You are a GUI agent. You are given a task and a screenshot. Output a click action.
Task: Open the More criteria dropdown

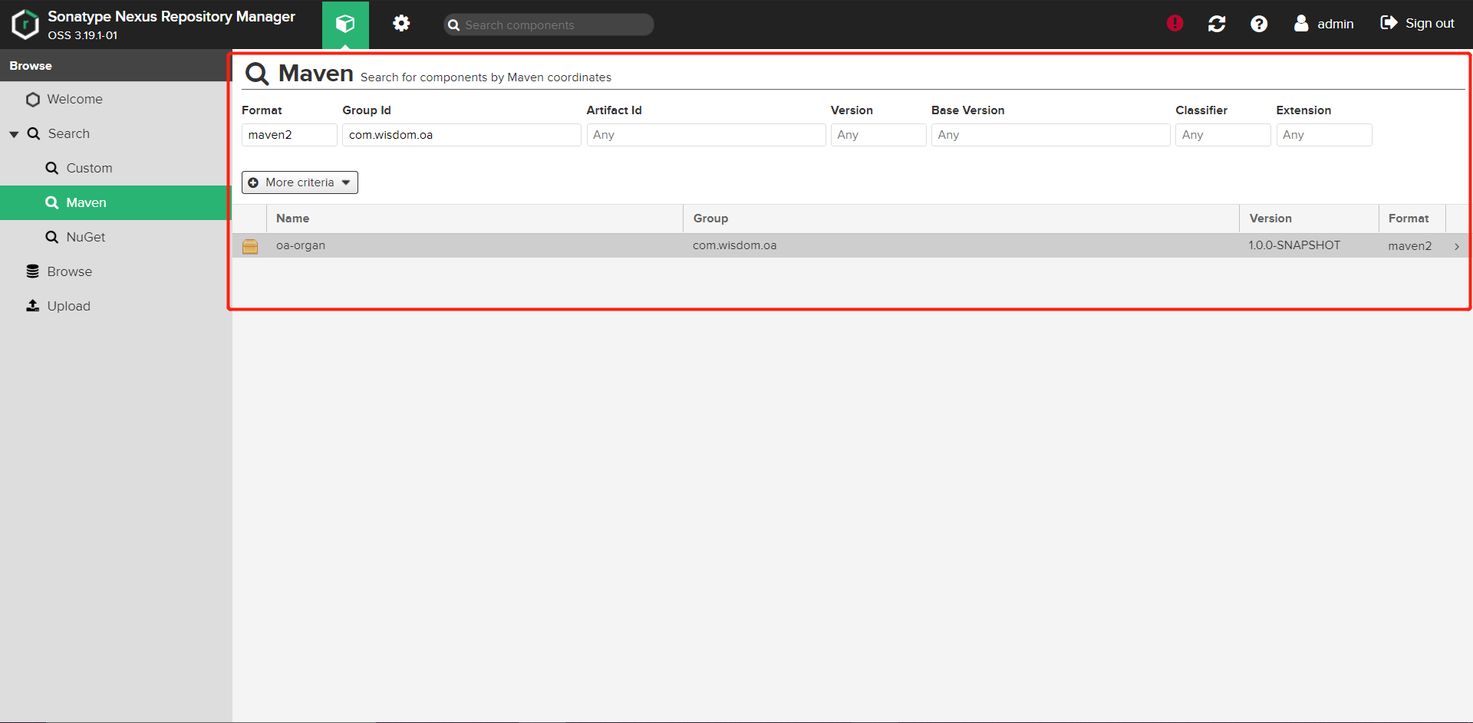(300, 182)
